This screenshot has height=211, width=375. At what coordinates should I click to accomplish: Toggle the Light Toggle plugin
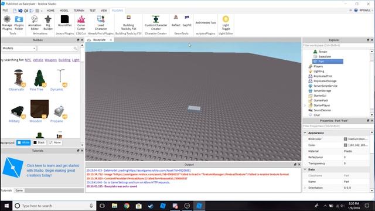[x=226, y=23]
